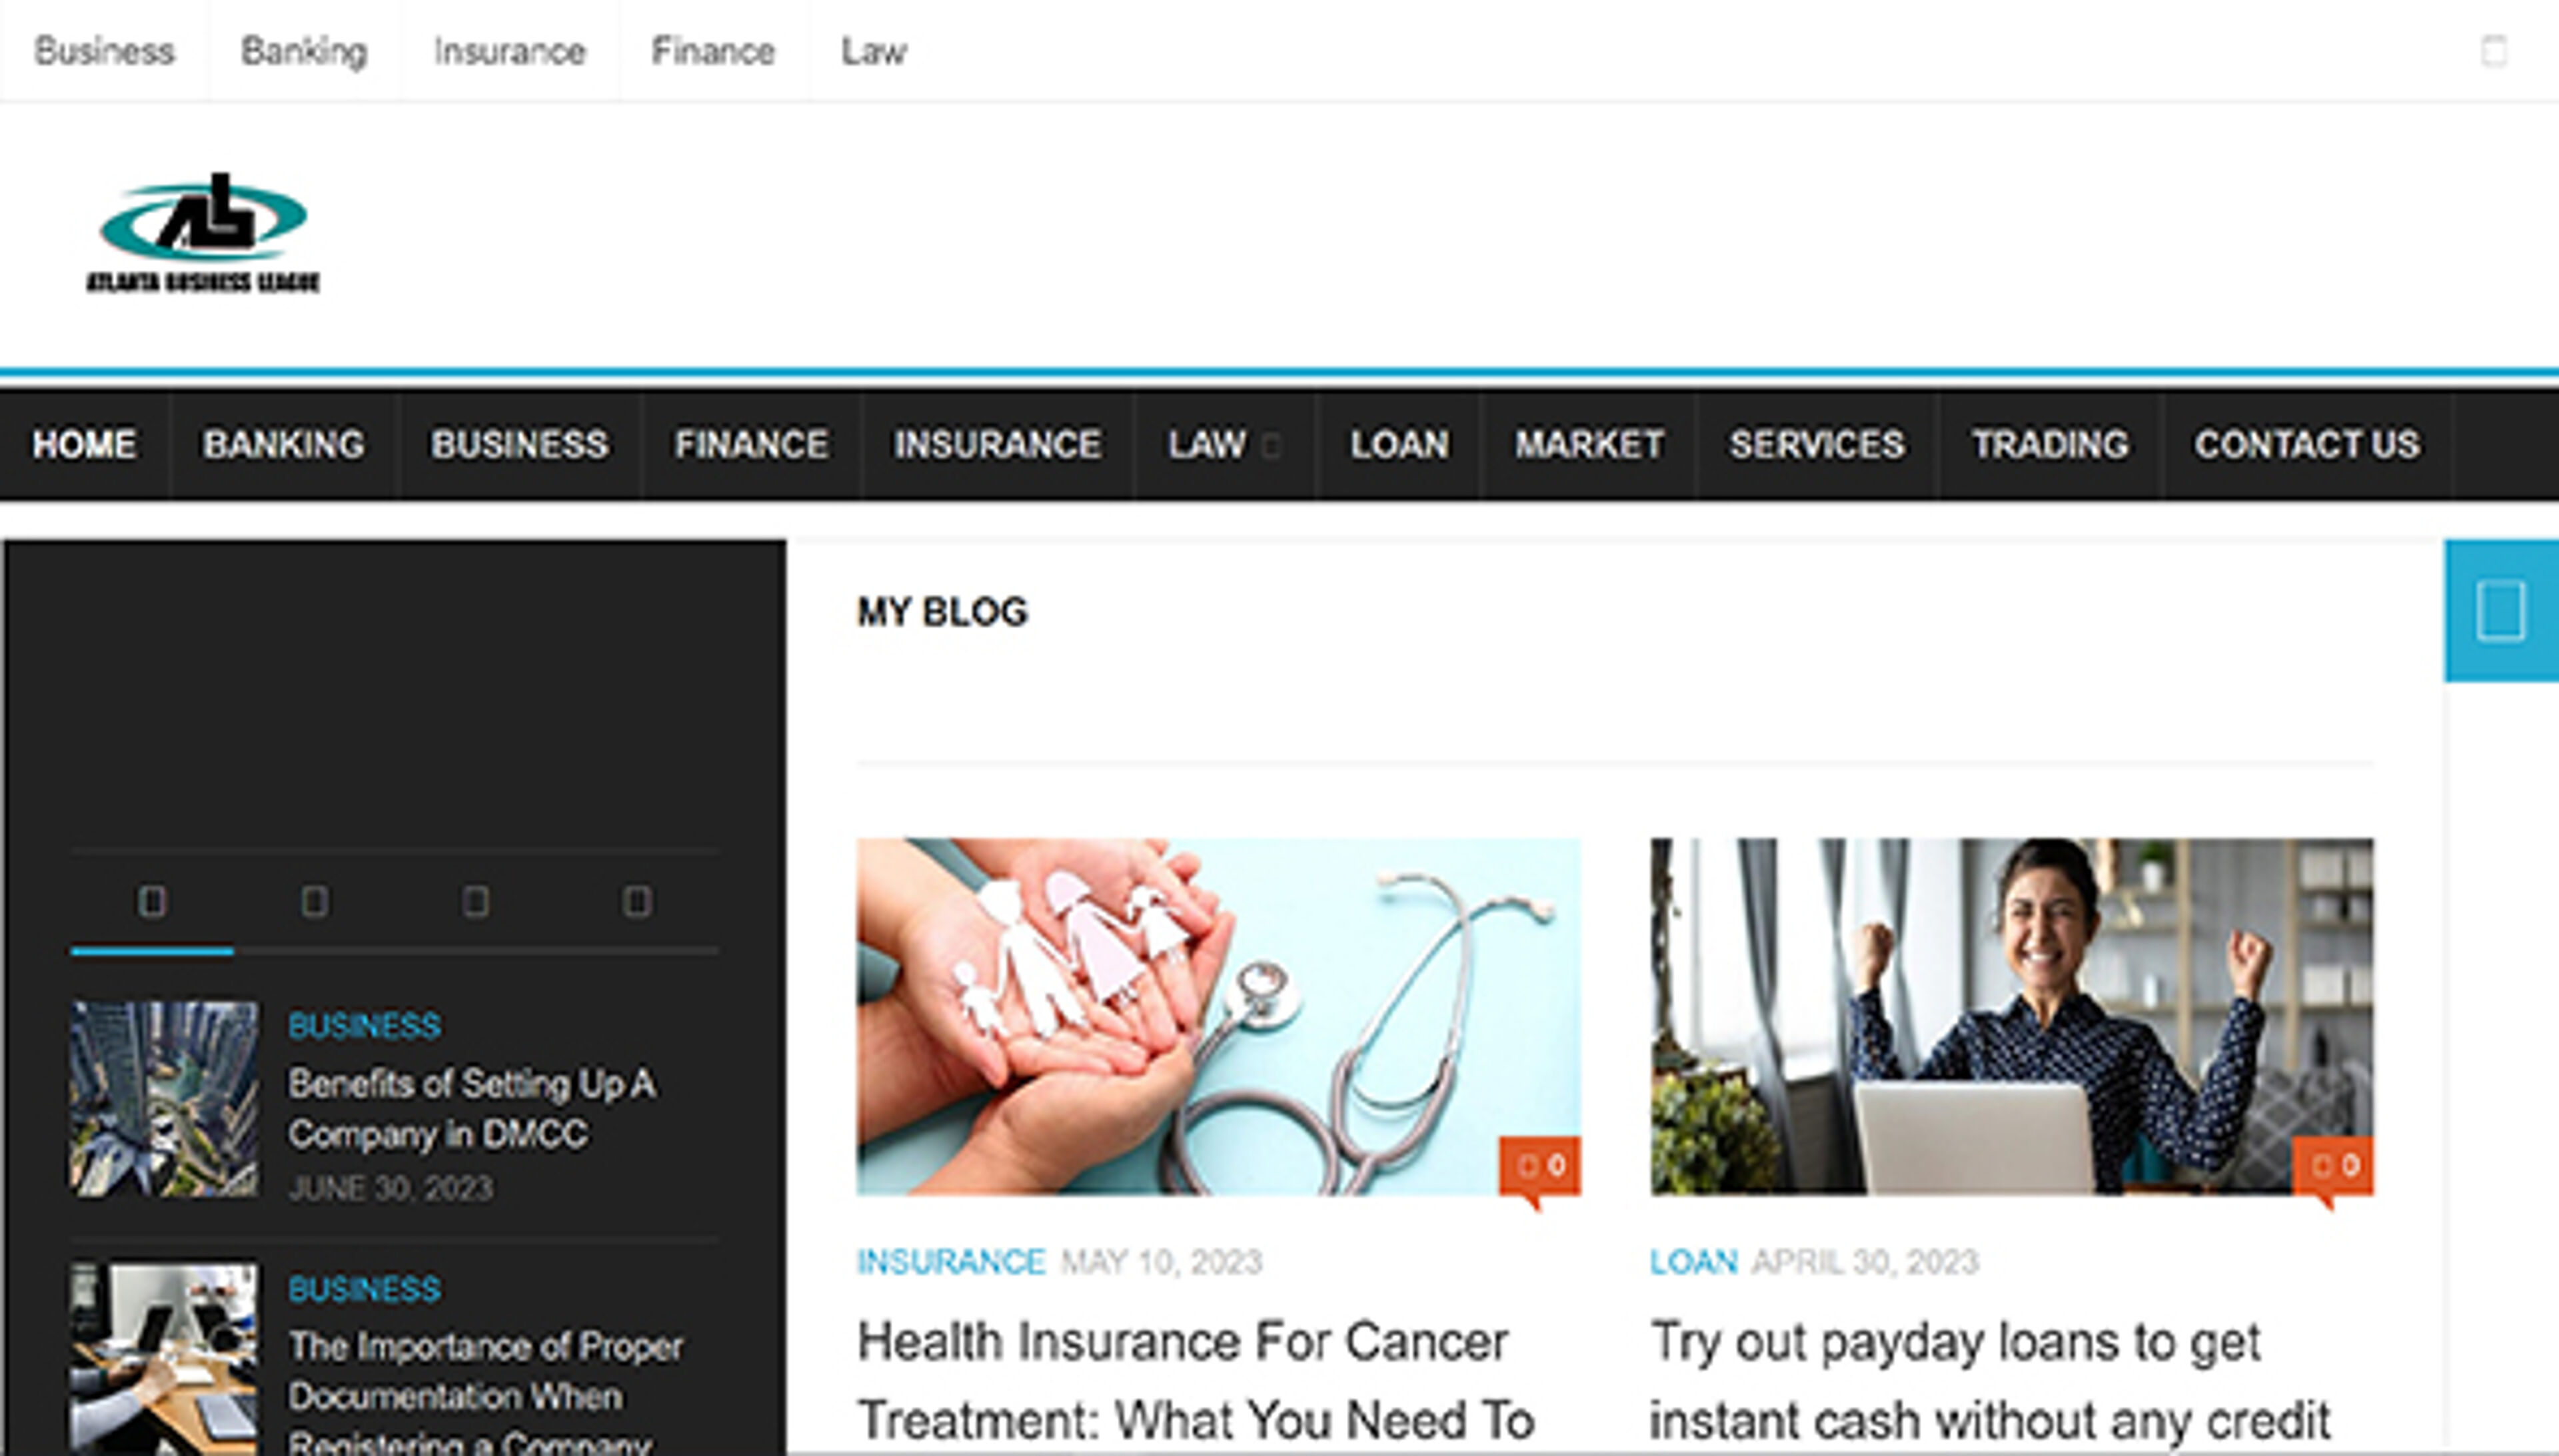
Task: Click the comment count badge on insurance post
Action: 1539,1166
